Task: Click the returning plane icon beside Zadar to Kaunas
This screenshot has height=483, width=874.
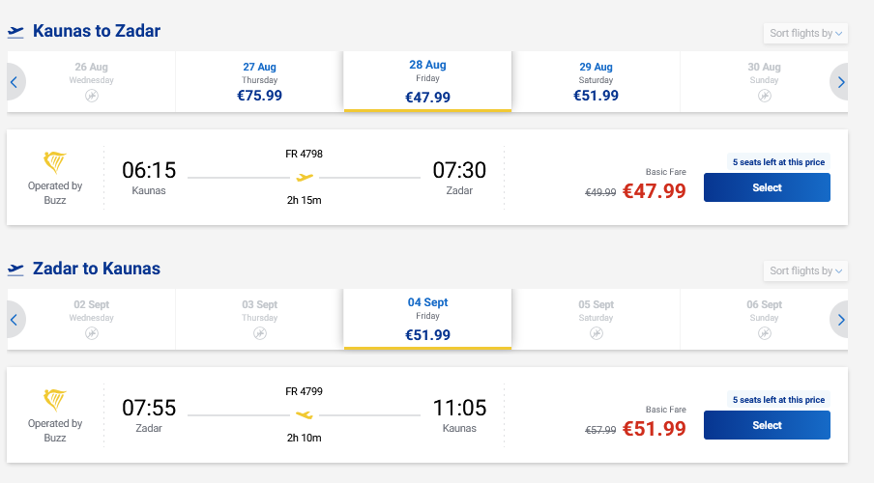Action: 15,269
